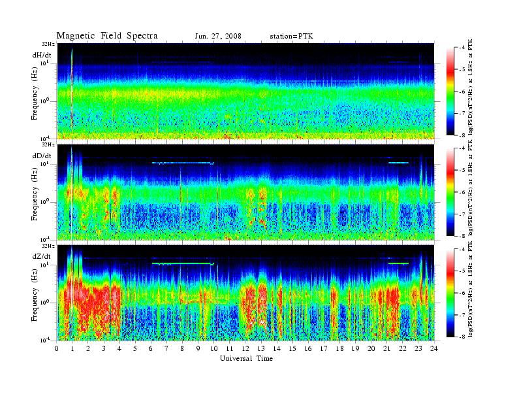517x400 pixels.
Task: Click the "32Hz" tick label on the dD/dt plot
Action: coord(48,144)
